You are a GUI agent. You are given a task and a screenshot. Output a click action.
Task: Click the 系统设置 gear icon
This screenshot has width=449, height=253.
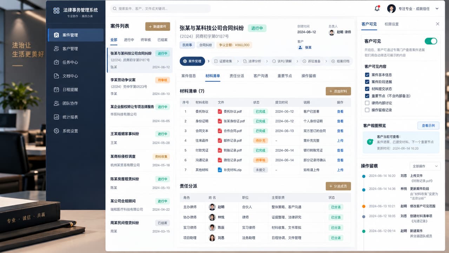(56, 131)
